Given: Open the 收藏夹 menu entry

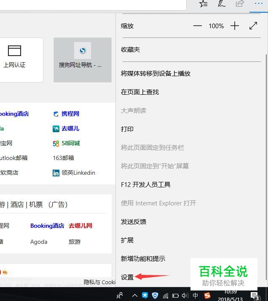Looking at the screenshot, I should (130, 50).
